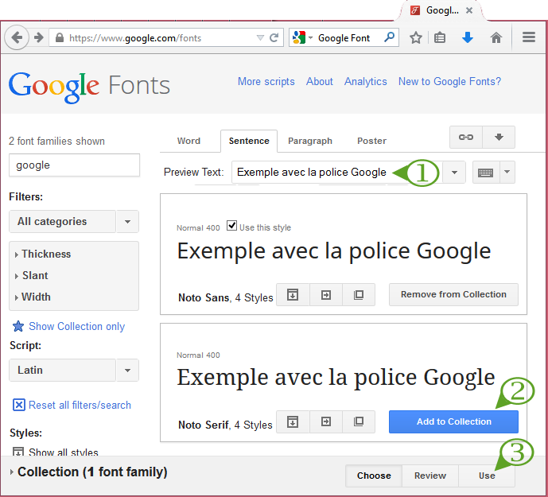The height and width of the screenshot is (497, 548).
Task: Open the Firefox hamburger menu
Action: click(x=529, y=37)
